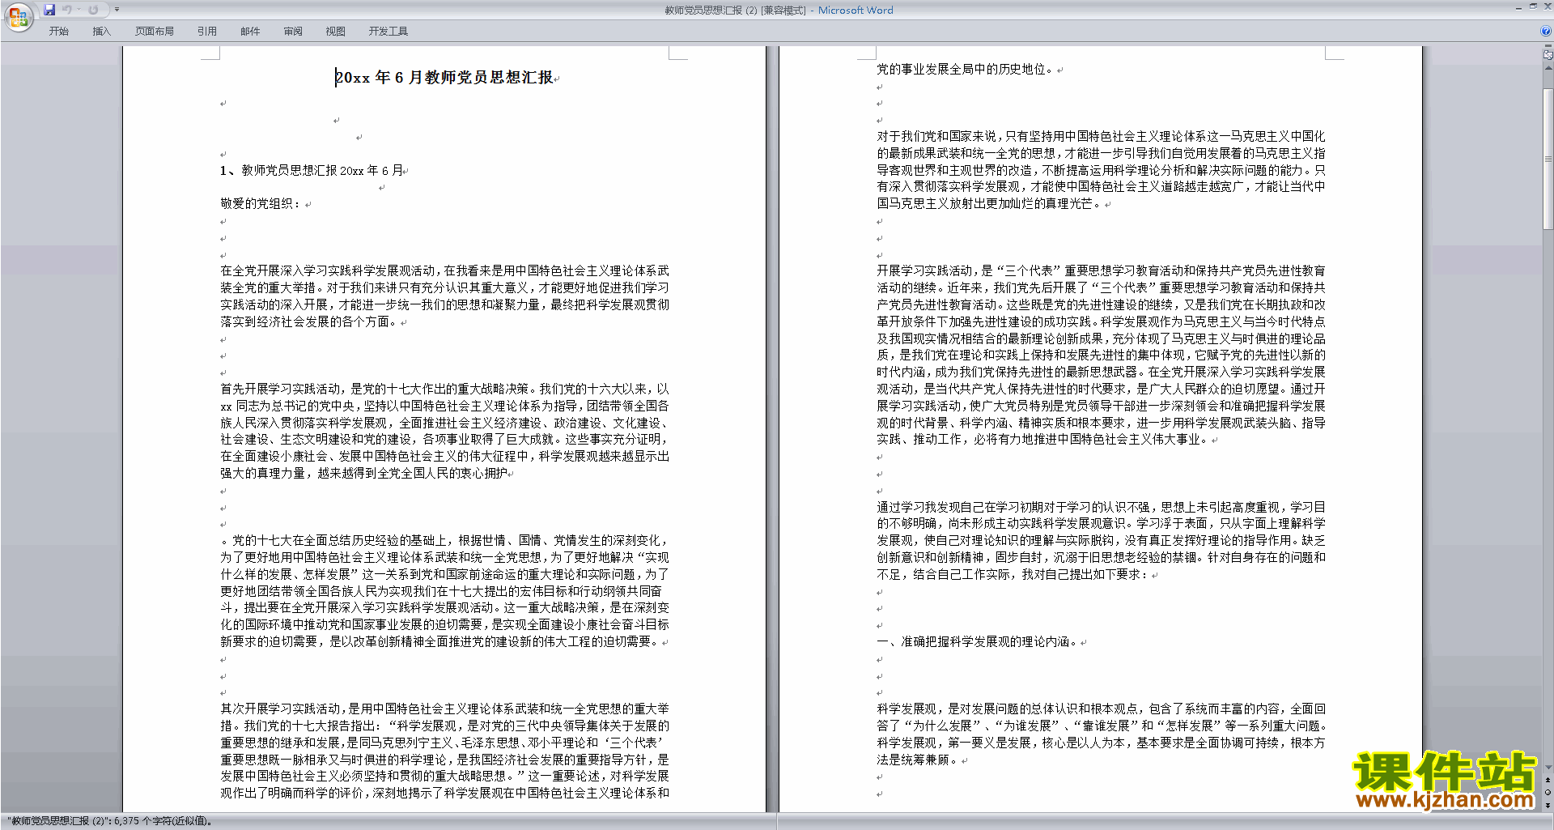Switch to the 页面布局 tab
The image size is (1554, 830).
tap(154, 32)
